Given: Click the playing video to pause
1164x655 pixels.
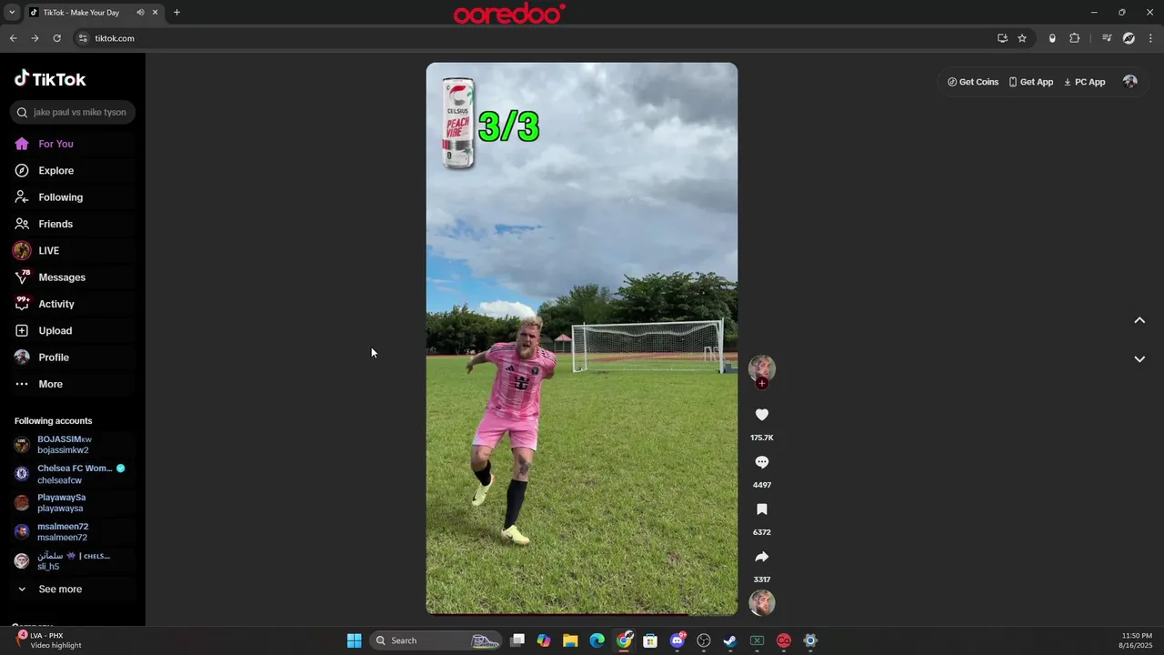Looking at the screenshot, I should (x=582, y=338).
